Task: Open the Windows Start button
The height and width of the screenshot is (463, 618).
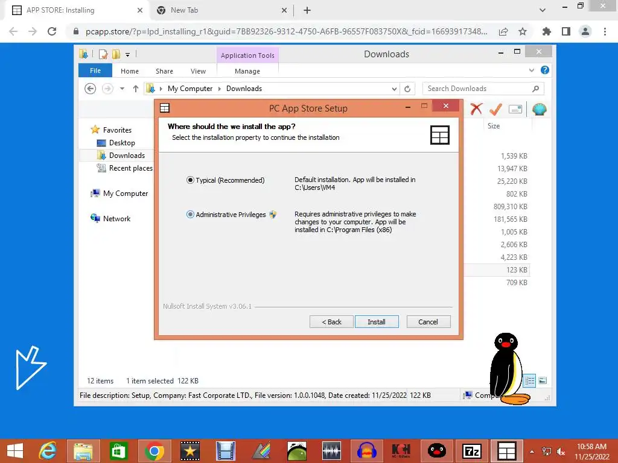Action: 15,451
